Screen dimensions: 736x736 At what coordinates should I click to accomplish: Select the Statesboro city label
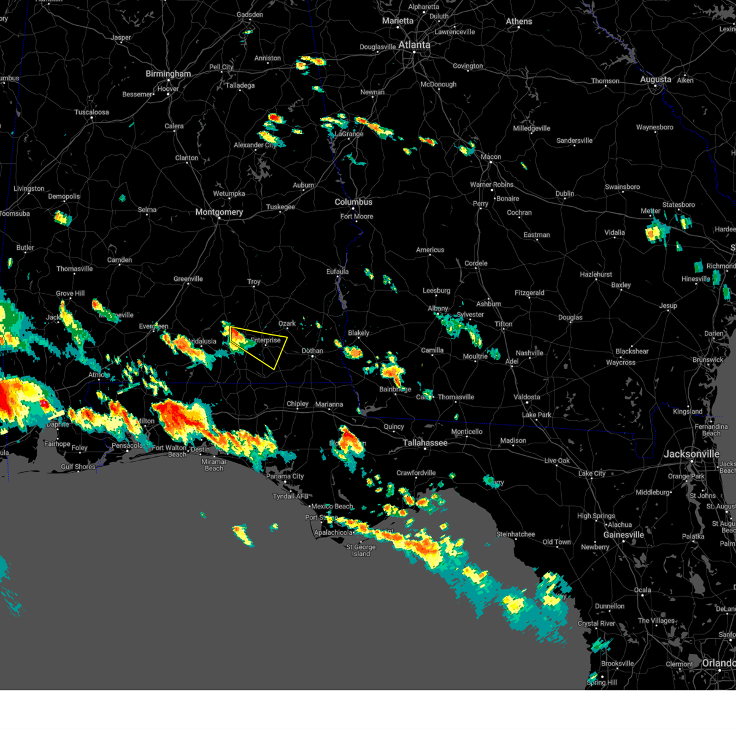coord(679,205)
